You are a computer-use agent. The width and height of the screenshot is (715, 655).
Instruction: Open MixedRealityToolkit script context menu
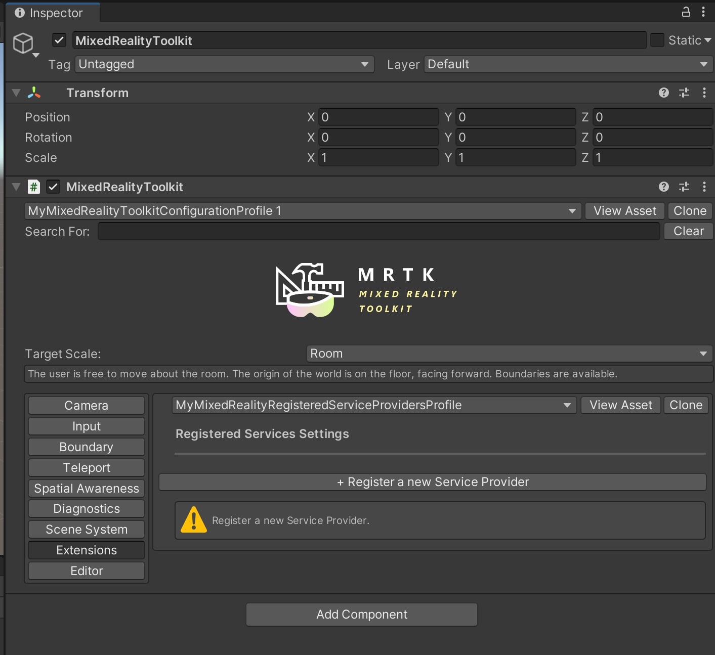pyautogui.click(x=704, y=187)
